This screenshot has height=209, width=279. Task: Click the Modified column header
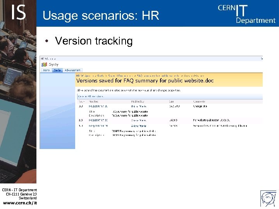tap(93, 101)
